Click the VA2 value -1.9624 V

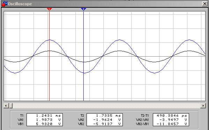[107, 120]
